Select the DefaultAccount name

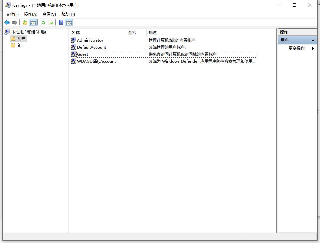tap(91, 47)
